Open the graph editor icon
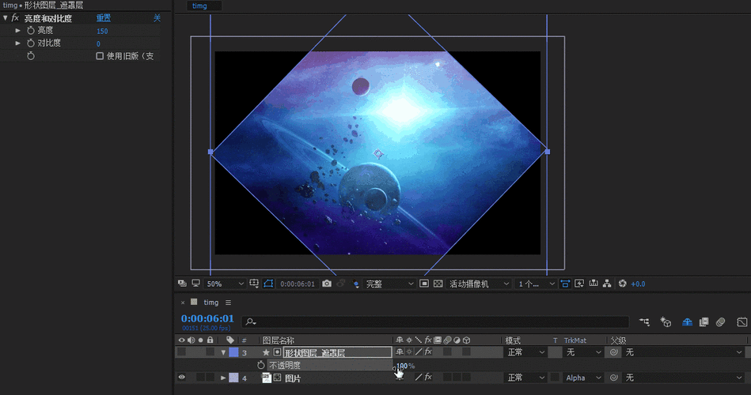 pos(742,322)
